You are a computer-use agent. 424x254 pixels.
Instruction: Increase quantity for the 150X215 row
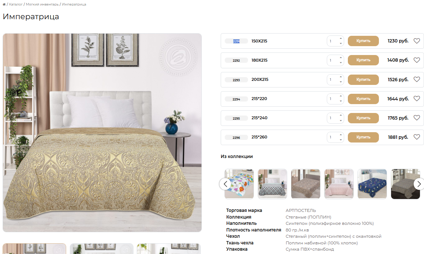click(x=341, y=39)
